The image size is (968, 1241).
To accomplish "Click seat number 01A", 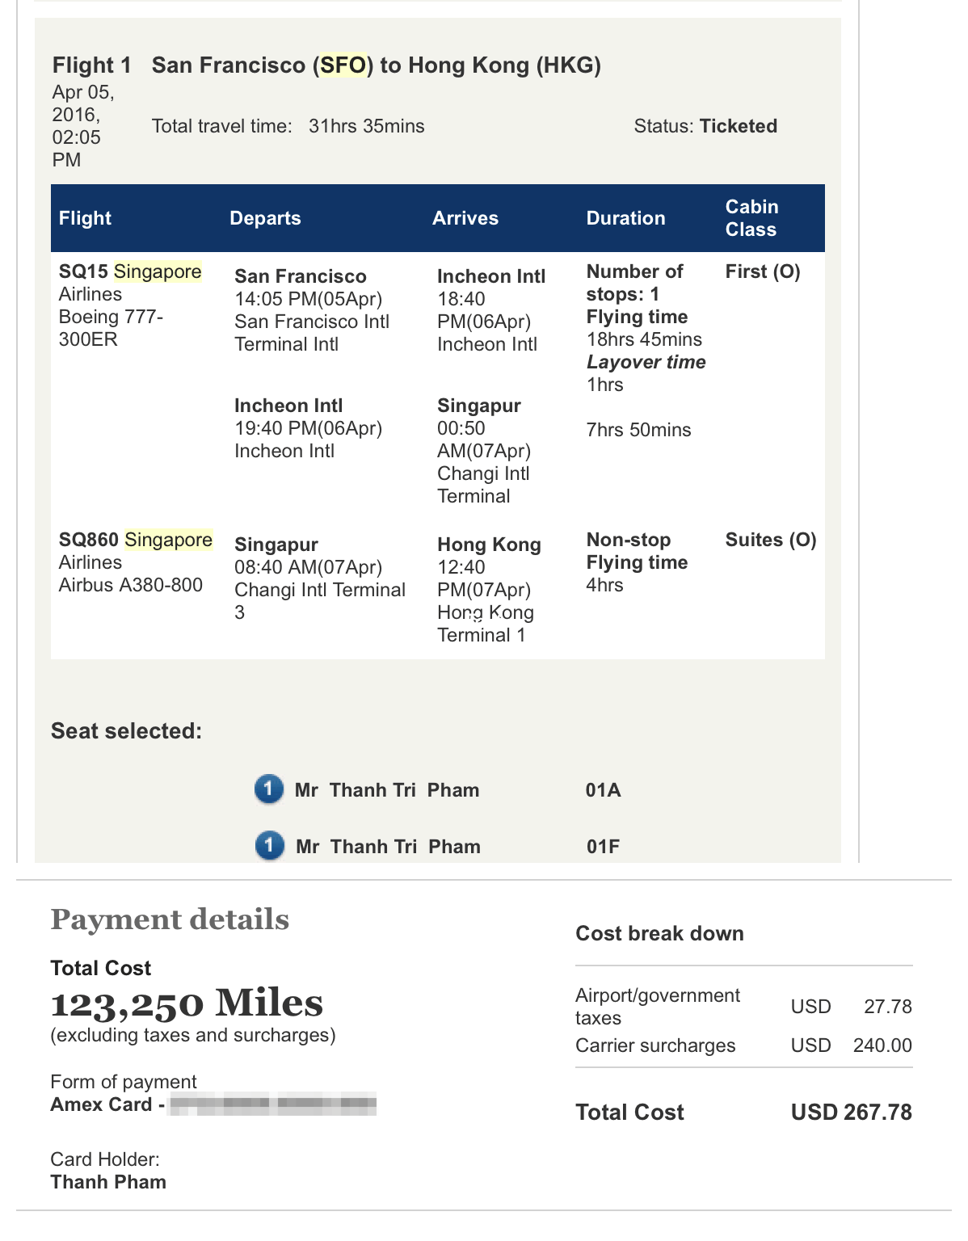I will pos(604,790).
